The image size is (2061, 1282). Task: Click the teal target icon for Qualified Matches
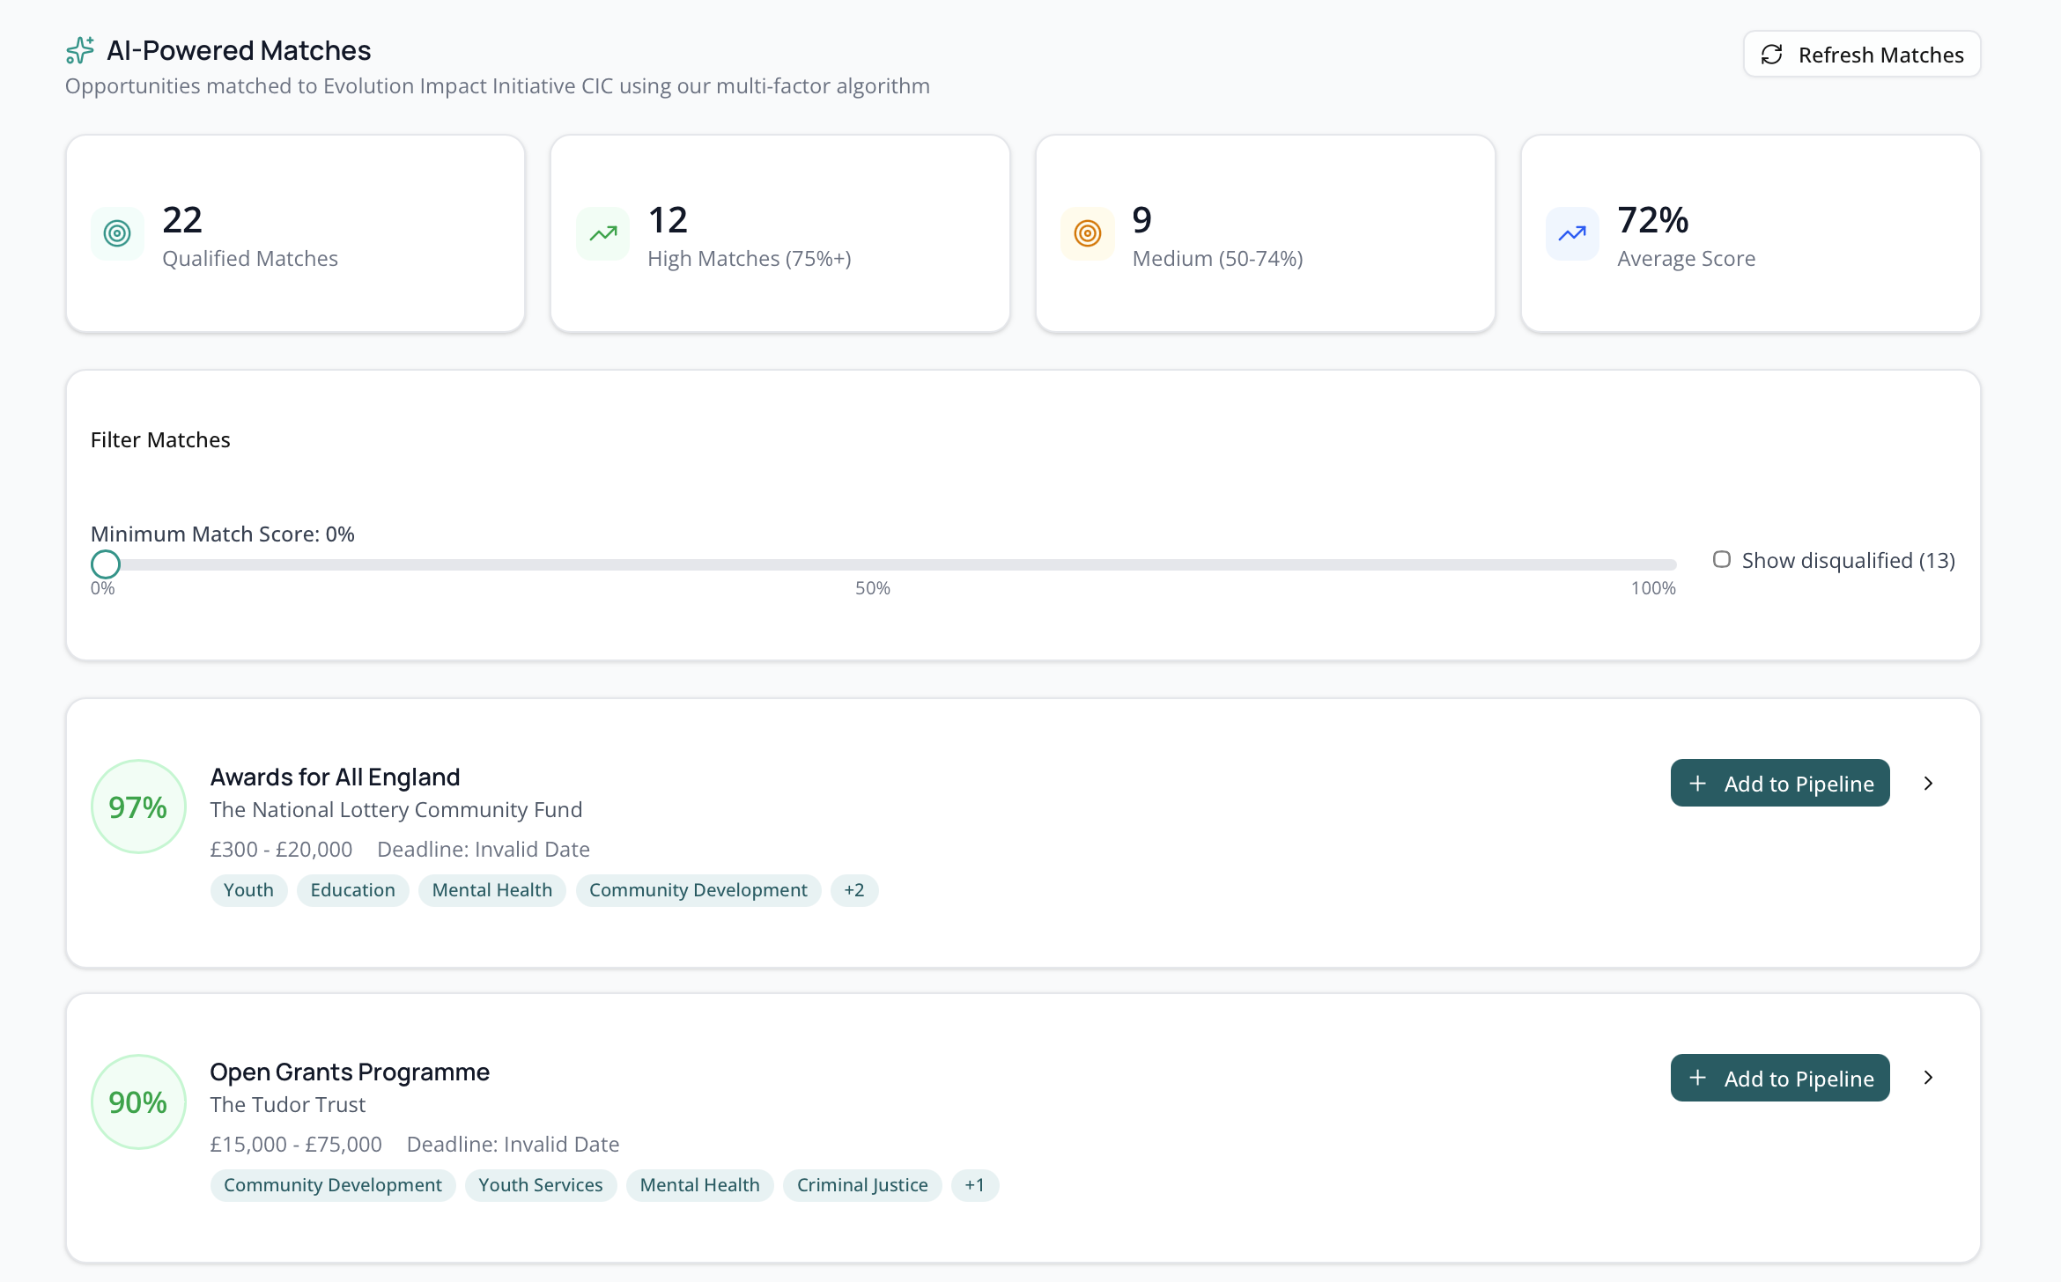click(x=117, y=233)
